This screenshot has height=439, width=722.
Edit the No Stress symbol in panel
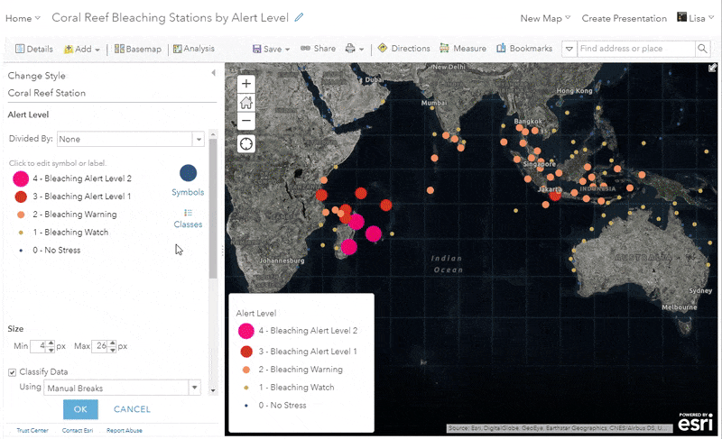pos(21,251)
